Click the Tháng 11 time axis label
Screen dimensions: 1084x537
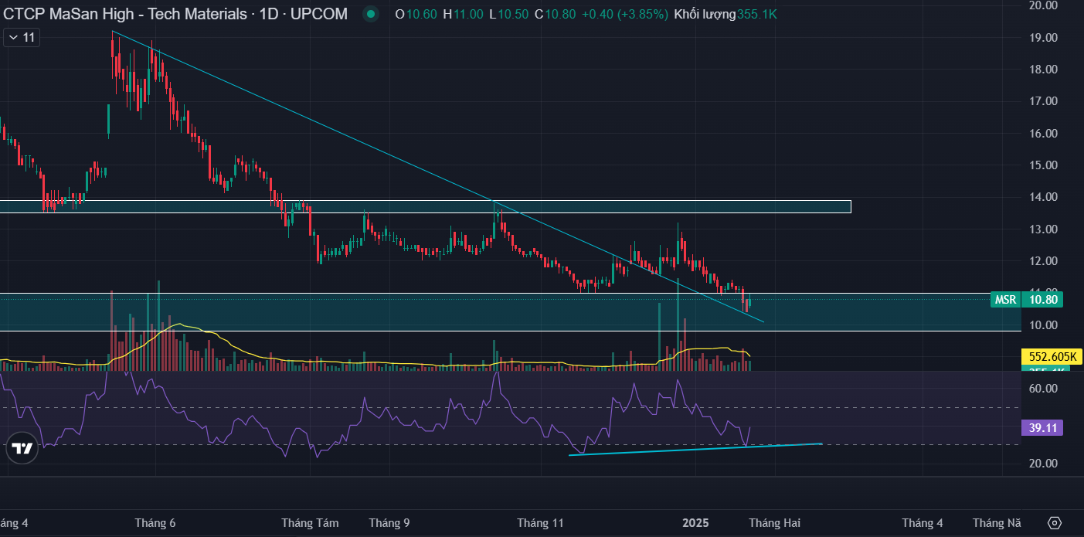point(540,523)
